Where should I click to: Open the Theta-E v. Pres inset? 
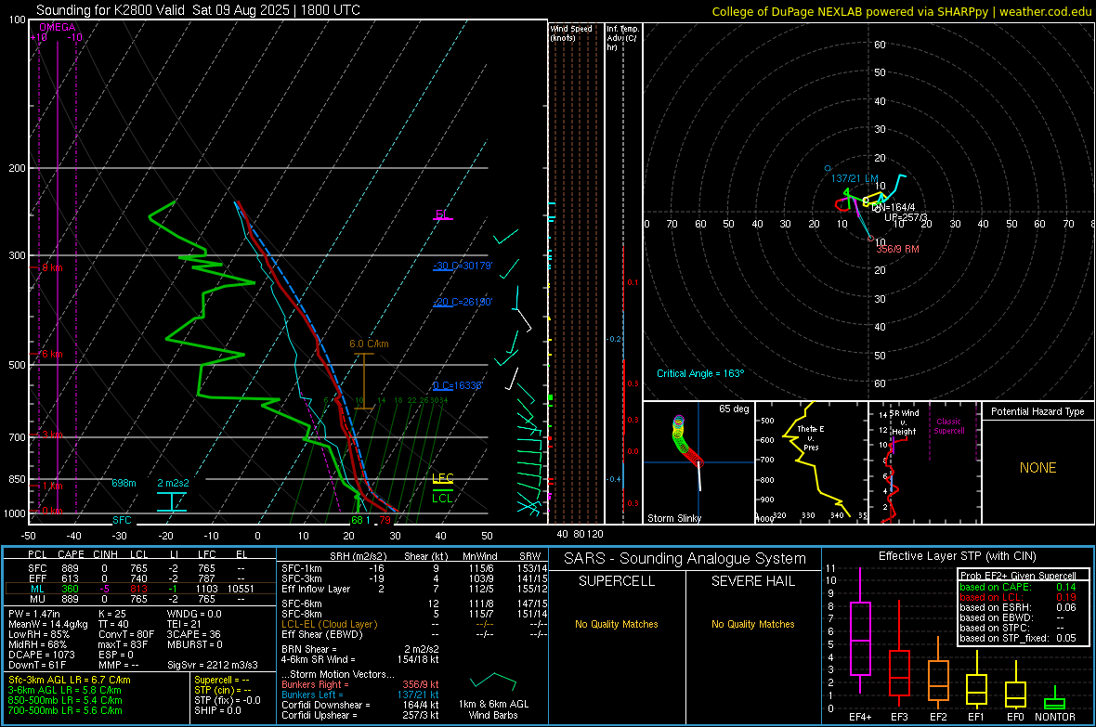812,462
